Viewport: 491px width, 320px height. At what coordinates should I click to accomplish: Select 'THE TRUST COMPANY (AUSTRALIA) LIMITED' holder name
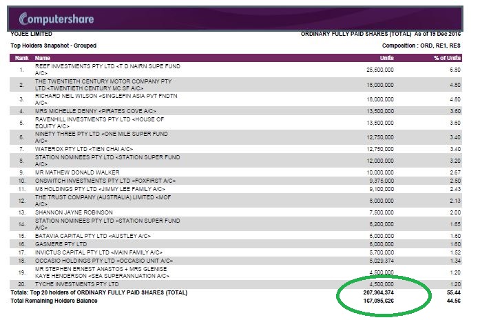click(103, 201)
